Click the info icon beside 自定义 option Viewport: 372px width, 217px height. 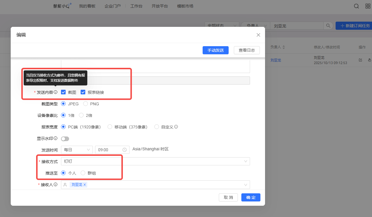[x=176, y=127]
